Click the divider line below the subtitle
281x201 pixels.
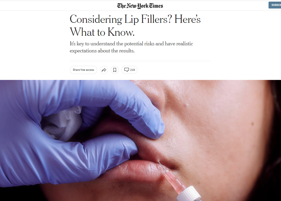pyautogui.click(x=140, y=61)
